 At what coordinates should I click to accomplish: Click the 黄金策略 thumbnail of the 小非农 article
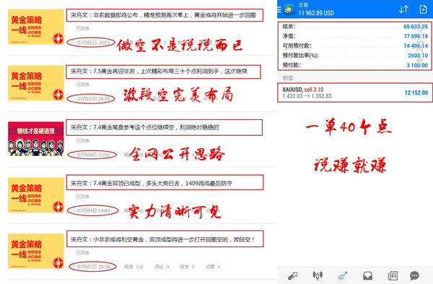[x=36, y=251]
